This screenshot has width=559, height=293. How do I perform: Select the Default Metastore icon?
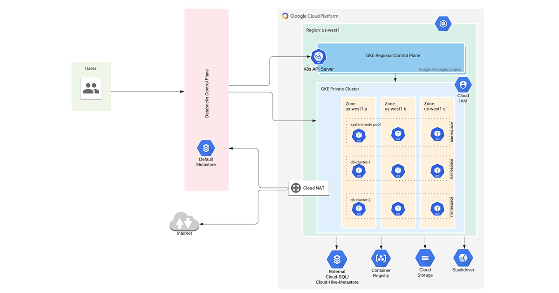[206, 148]
